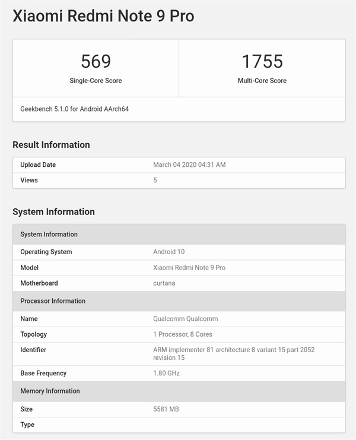Click the multi-core score value 1755
356x440 pixels.
coord(262,61)
